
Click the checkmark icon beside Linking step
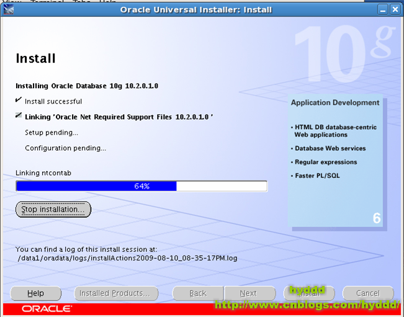tap(19, 115)
